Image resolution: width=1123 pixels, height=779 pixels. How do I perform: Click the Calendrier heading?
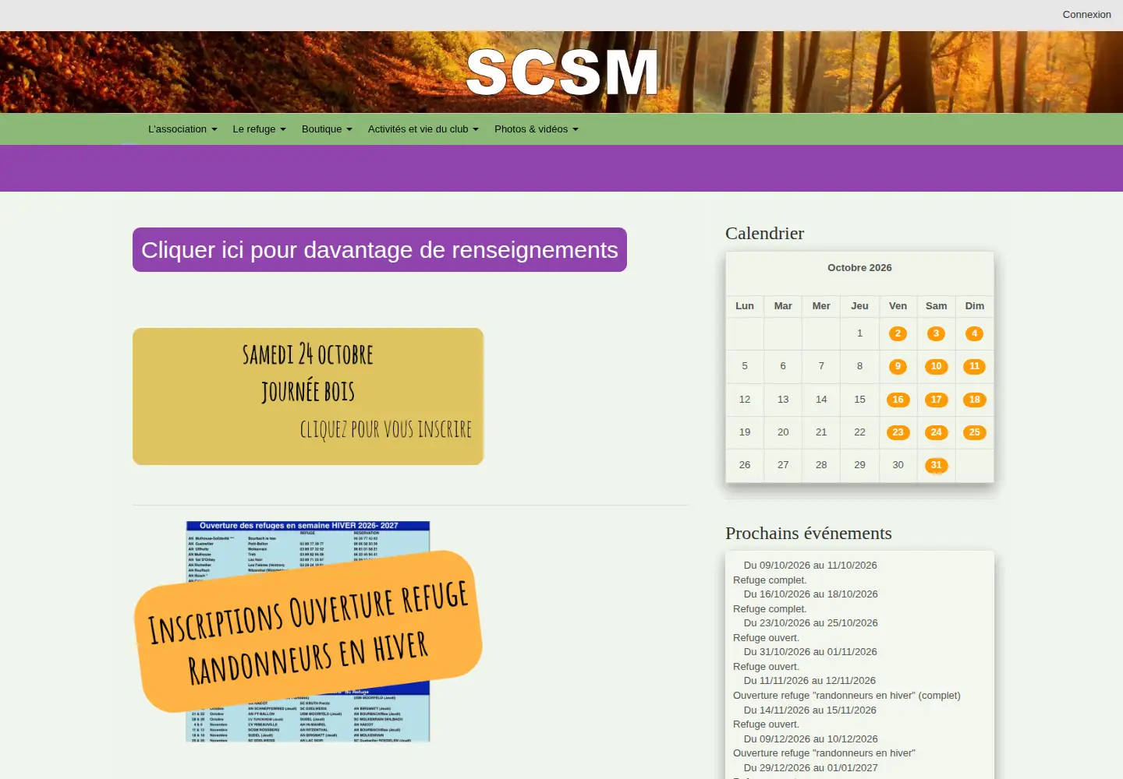coord(764,234)
